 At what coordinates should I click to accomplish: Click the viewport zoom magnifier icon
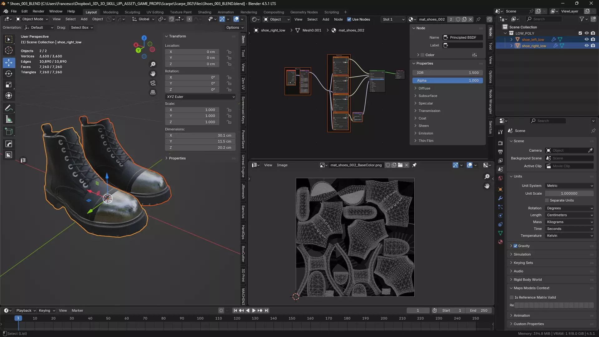pyautogui.click(x=153, y=64)
